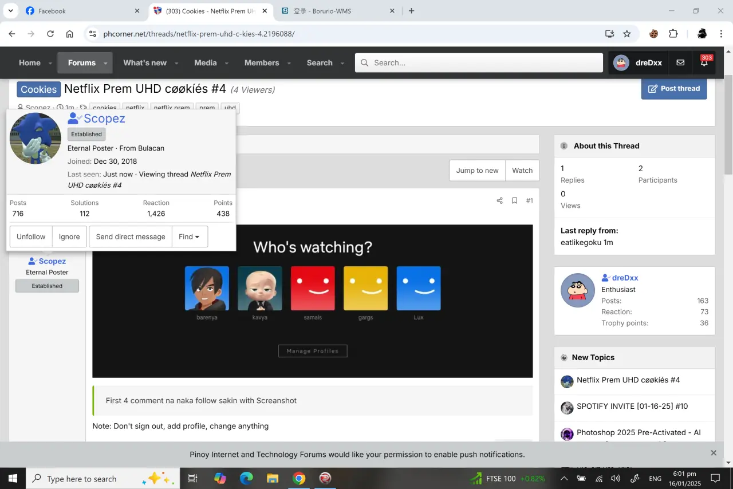Open the Find dropdown in the user popup
Image resolution: width=733 pixels, height=489 pixels.
pos(190,236)
